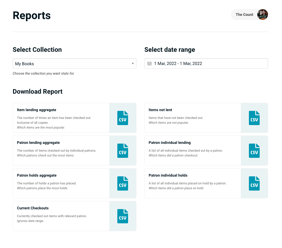
Task: Open the My Books collection dropdown
Action: click(75, 63)
